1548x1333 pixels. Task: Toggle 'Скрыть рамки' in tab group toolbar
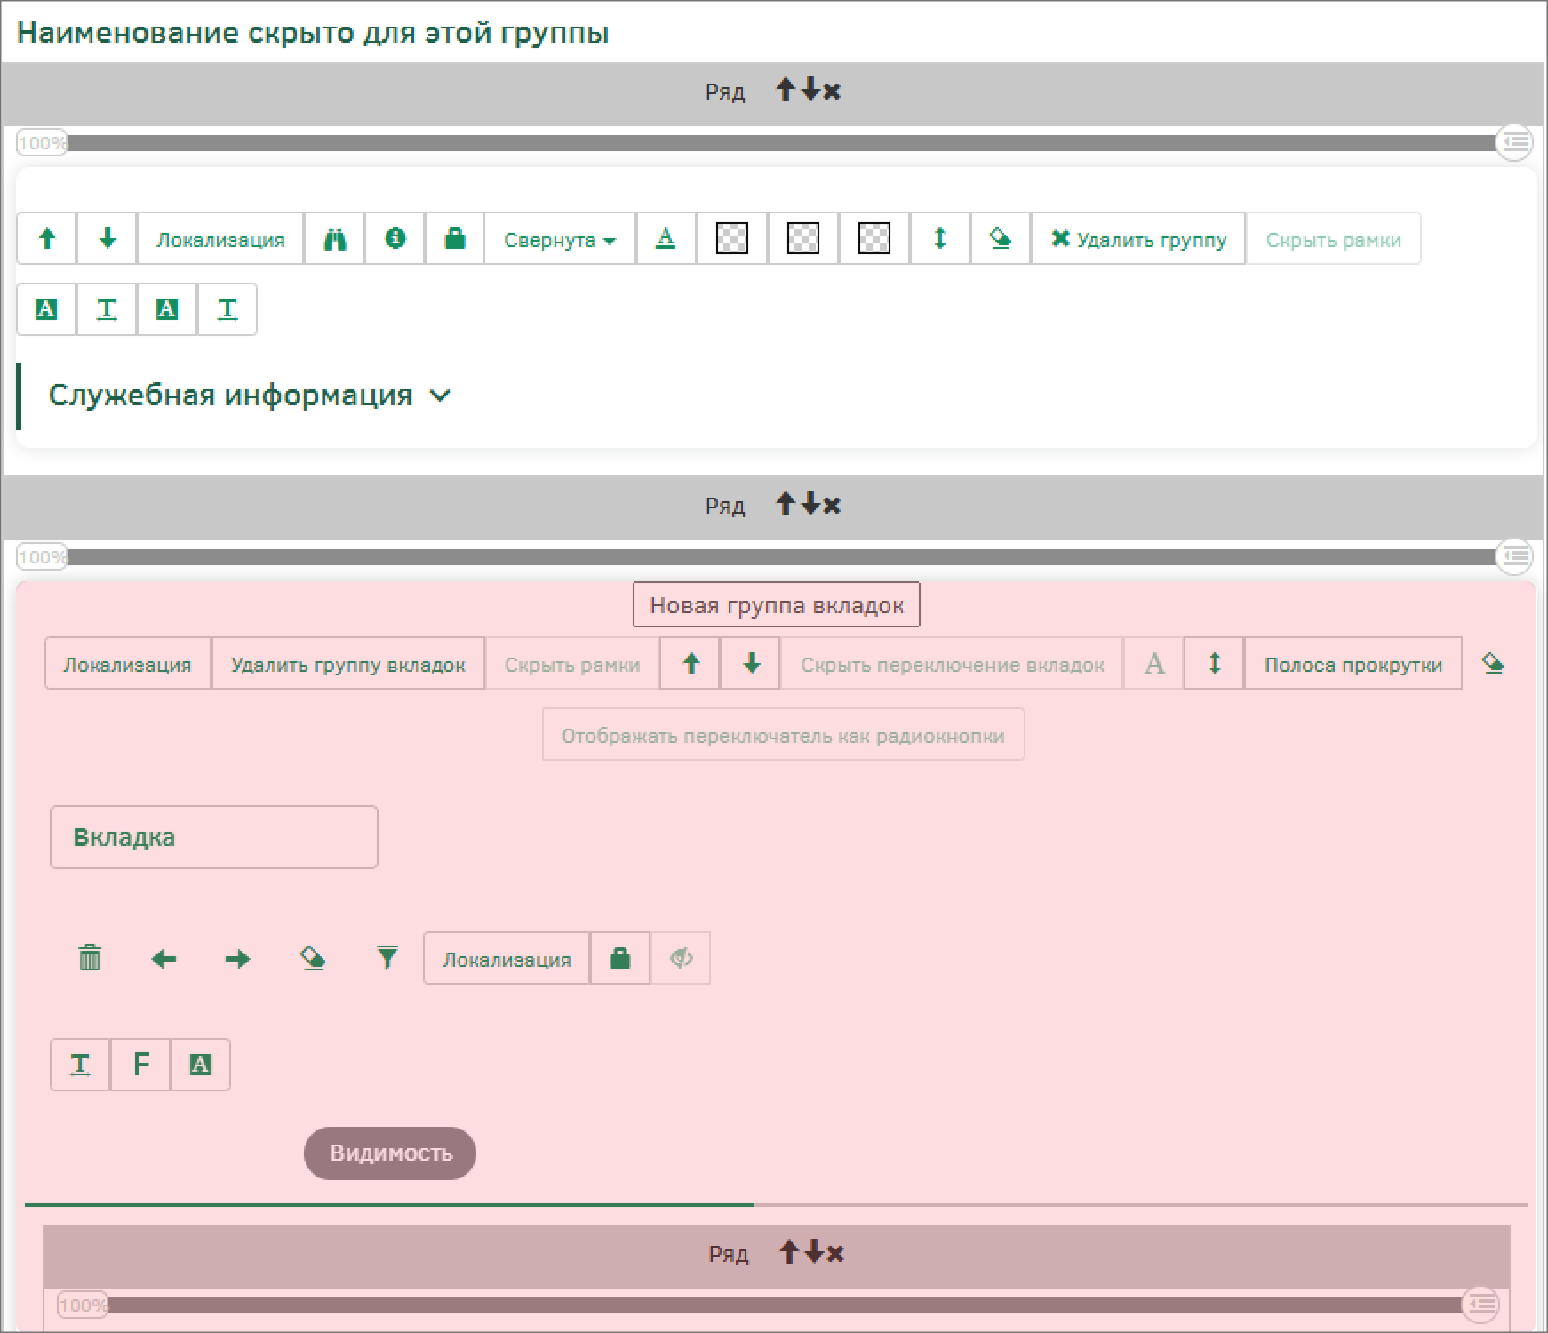[571, 665]
